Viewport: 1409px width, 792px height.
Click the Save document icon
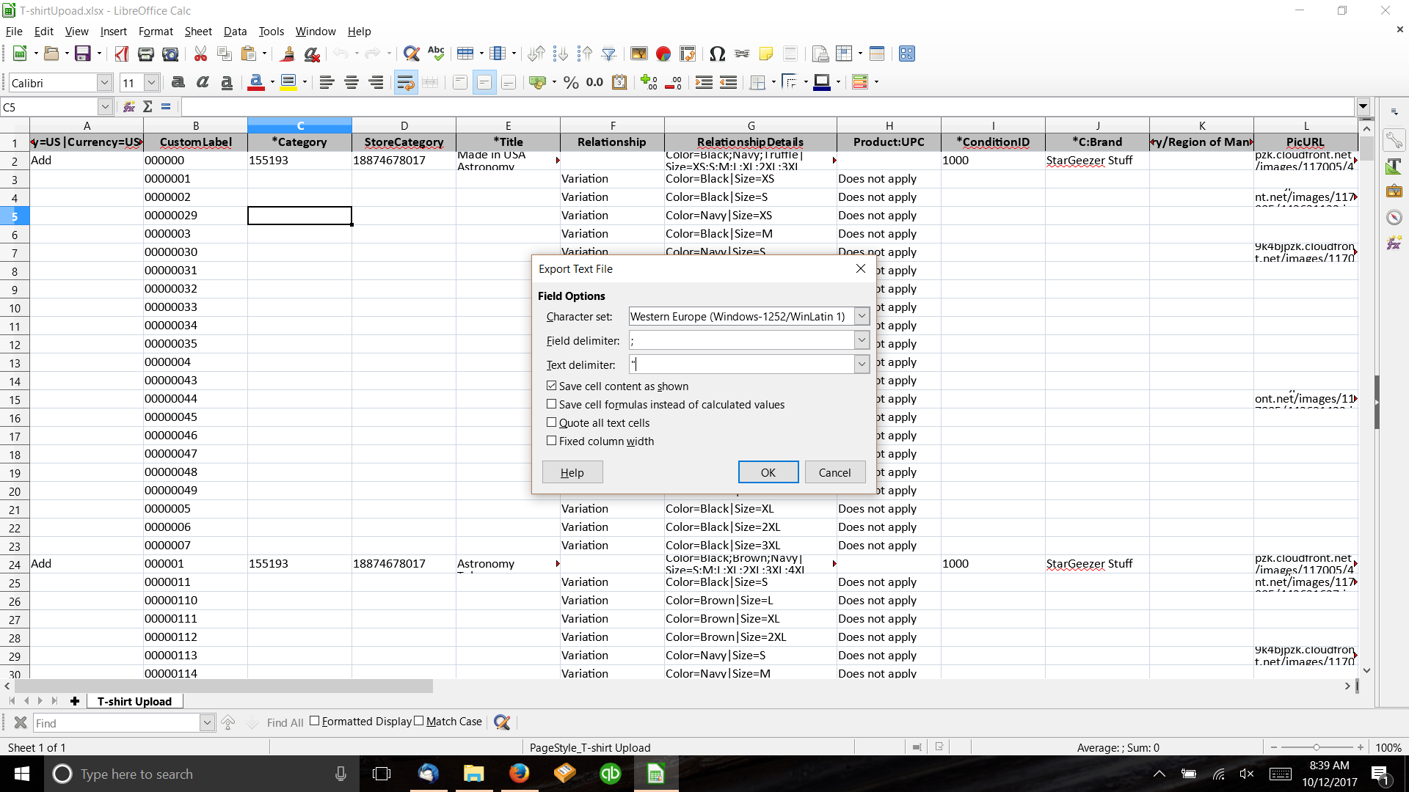[82, 54]
